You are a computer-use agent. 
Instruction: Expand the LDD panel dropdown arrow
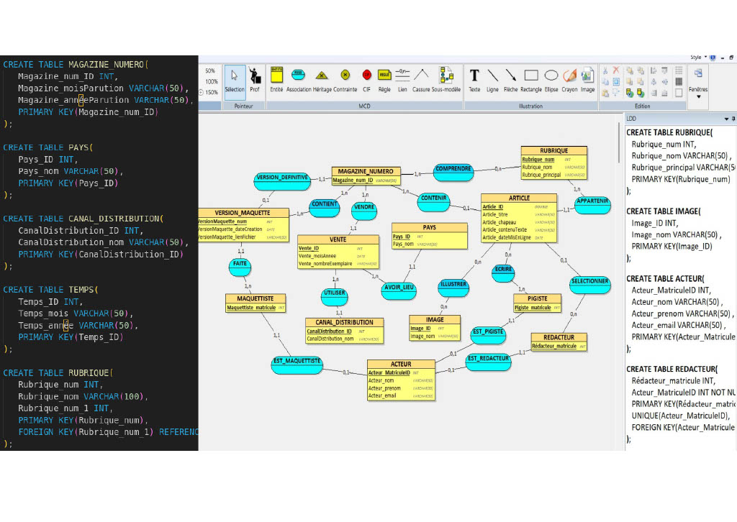(725, 118)
